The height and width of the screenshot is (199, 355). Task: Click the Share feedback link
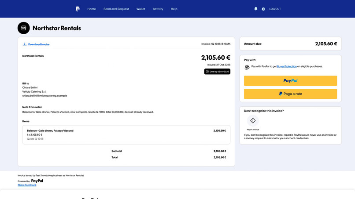27,185
